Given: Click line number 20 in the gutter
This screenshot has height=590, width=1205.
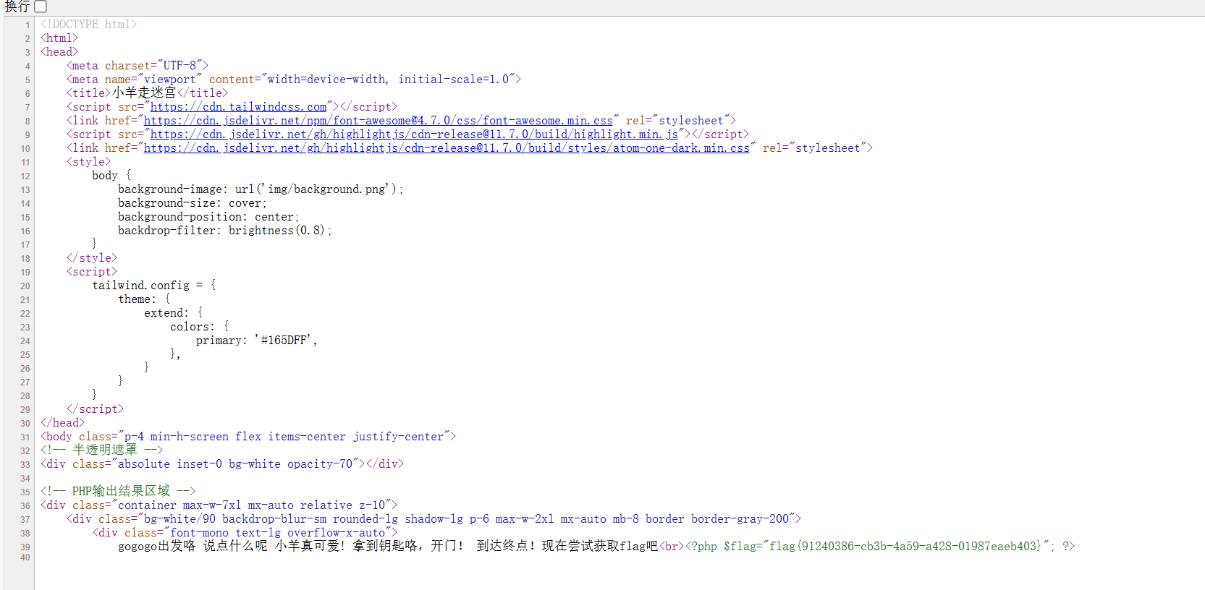Looking at the screenshot, I should pos(25,286).
